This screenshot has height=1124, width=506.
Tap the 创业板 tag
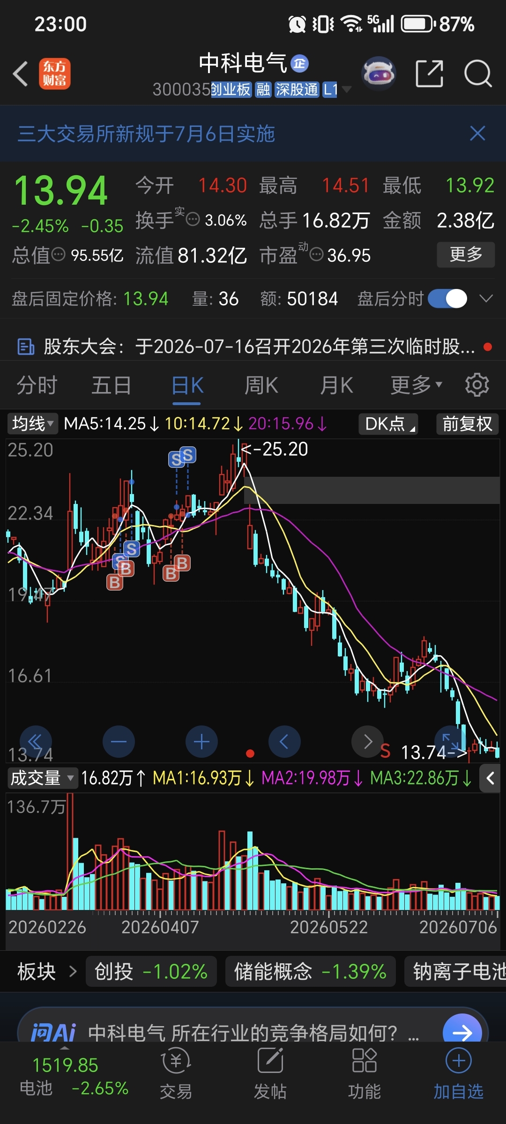[231, 89]
